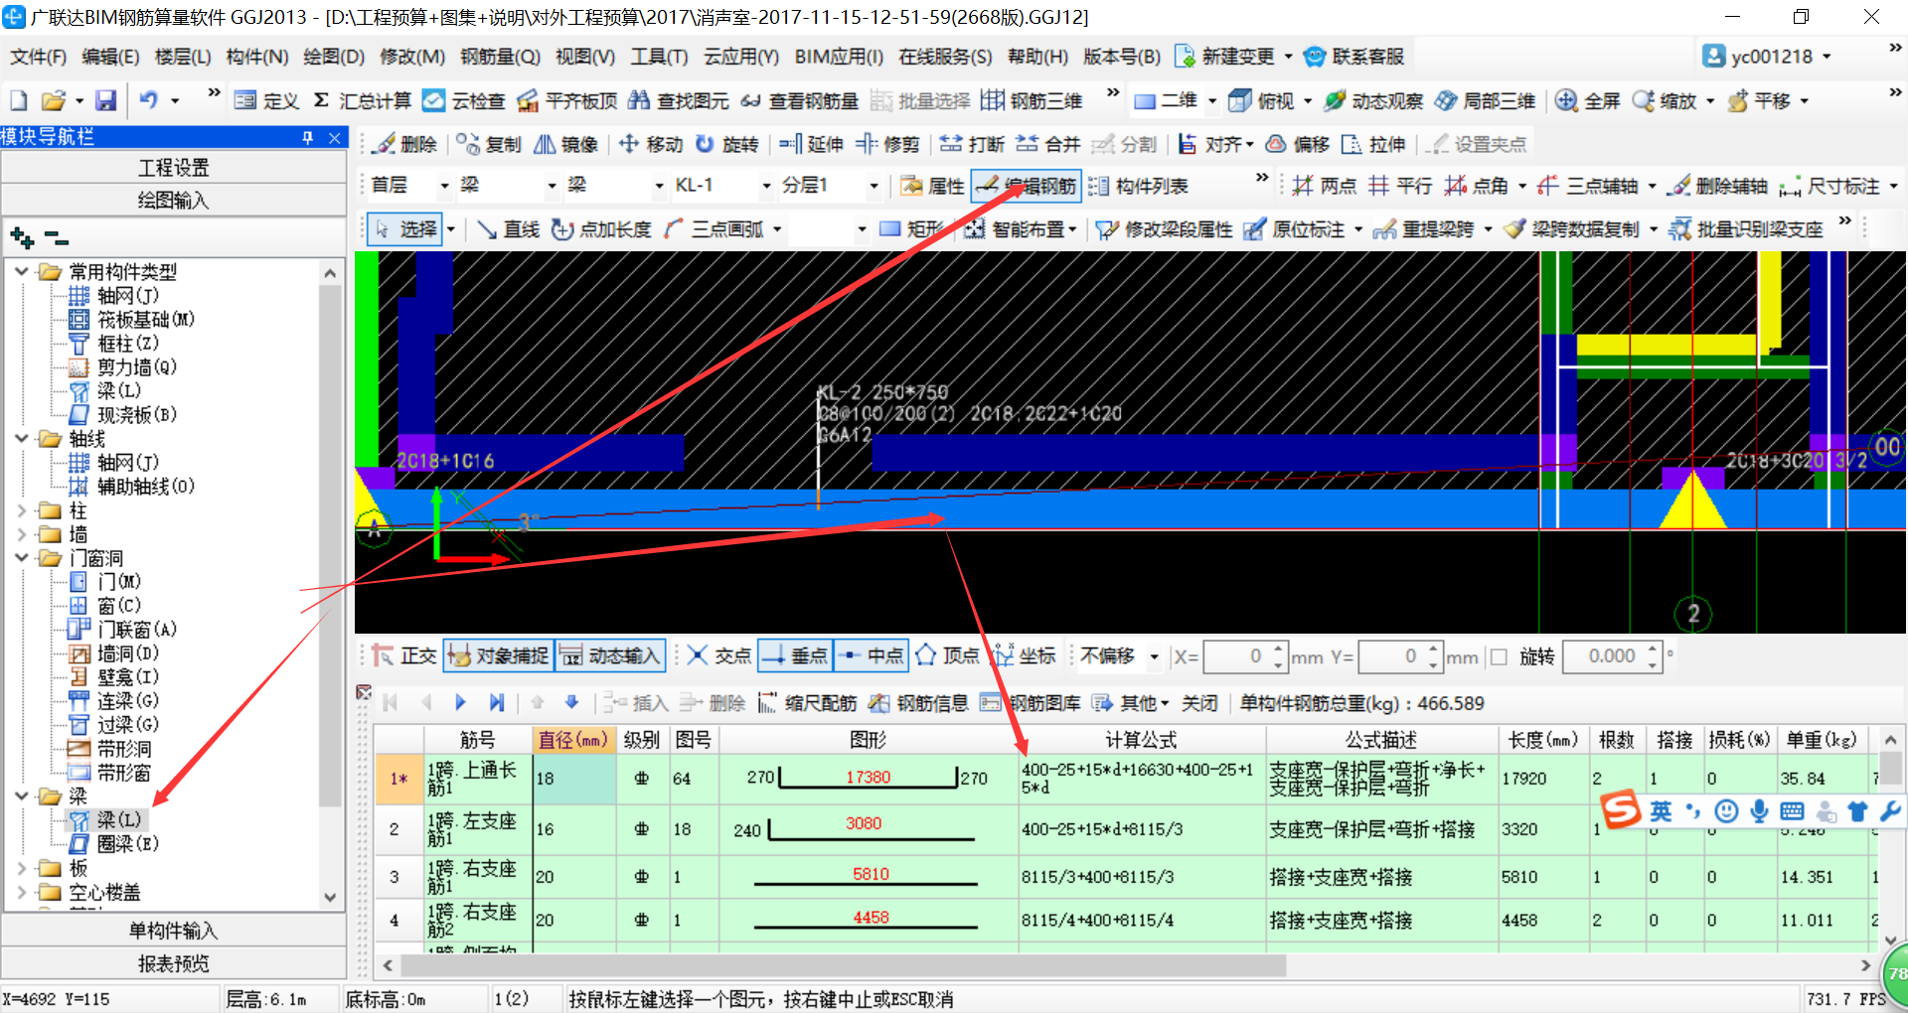Click the 绘图输入 panel button
1908x1013 pixels.
tap(173, 201)
